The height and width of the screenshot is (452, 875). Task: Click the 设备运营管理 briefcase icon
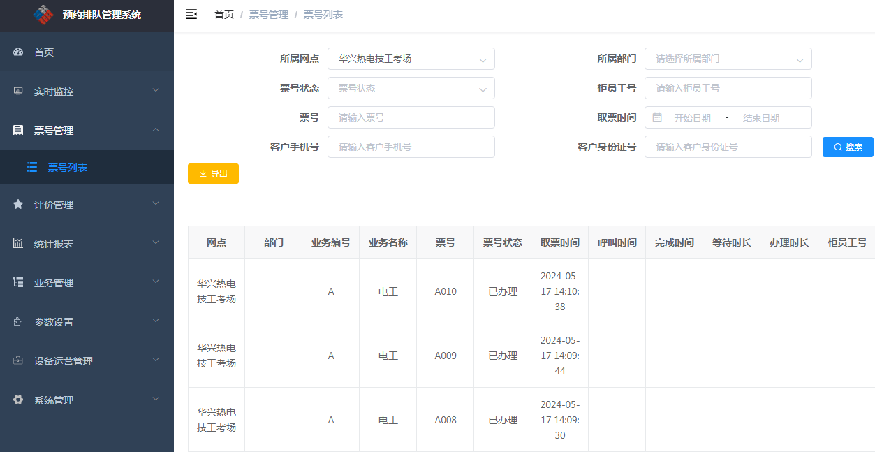tap(18, 361)
